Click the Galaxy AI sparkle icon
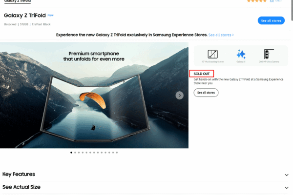The image size is (293, 195). [x=241, y=55]
